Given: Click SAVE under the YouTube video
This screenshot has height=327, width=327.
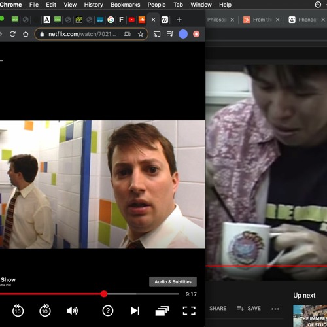Looking at the screenshot, I should pos(249,308).
